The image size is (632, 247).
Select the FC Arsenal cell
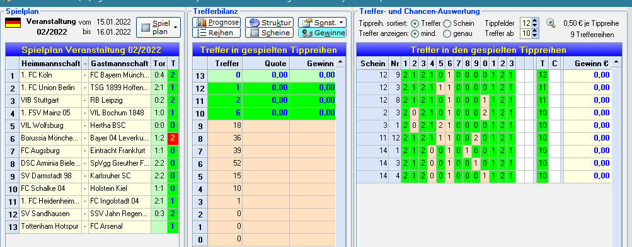coord(120,226)
